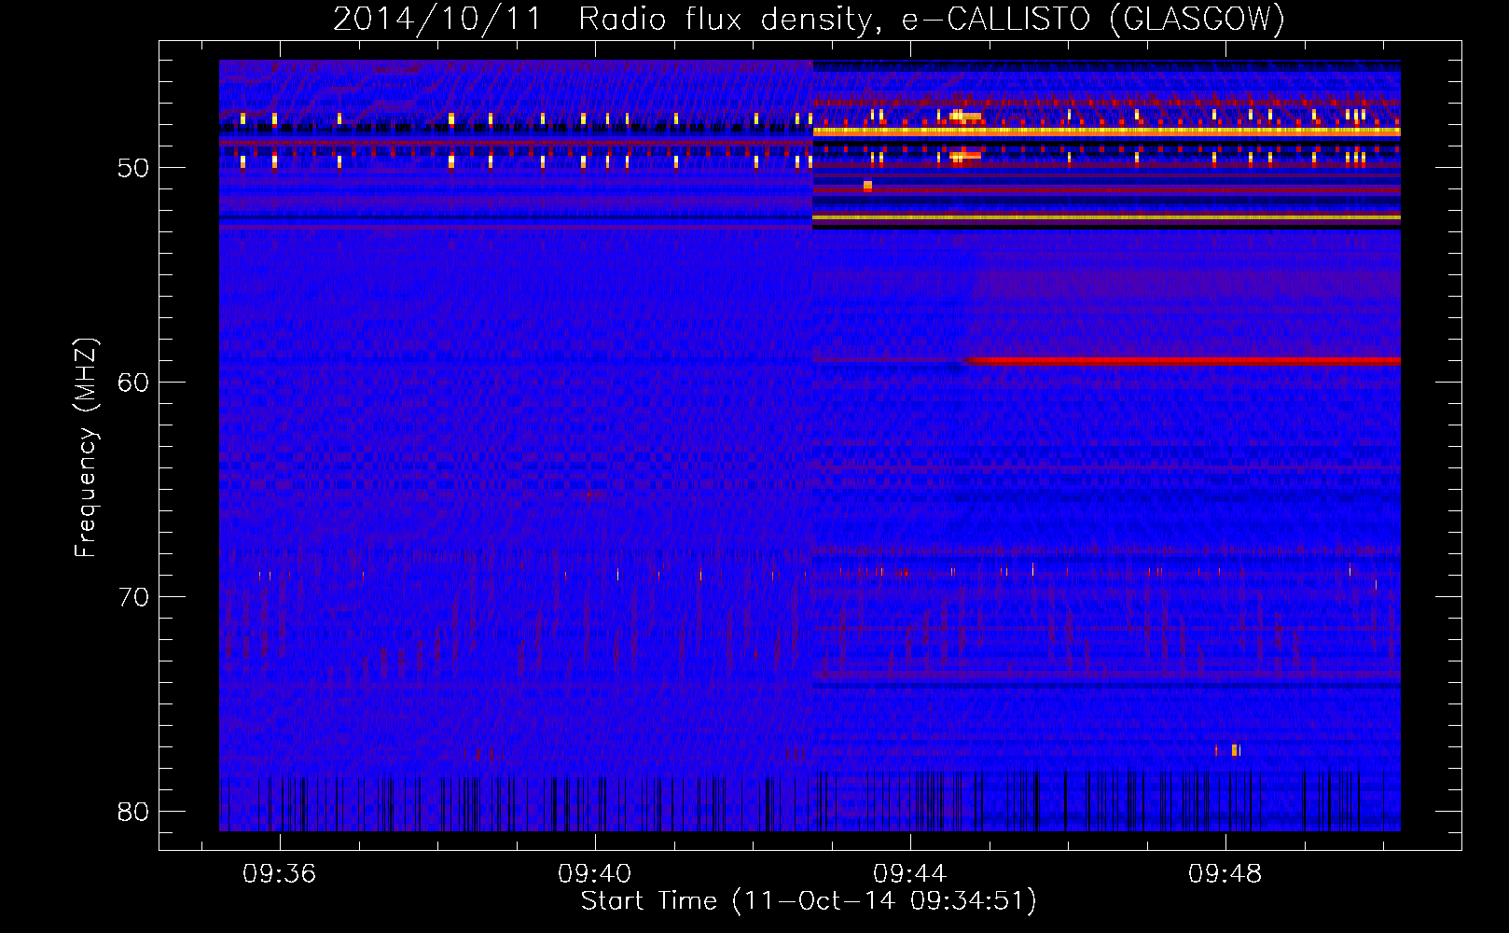Click the 70 frequency tick label
Viewport: 1509px width, 933px height.
pyautogui.click(x=133, y=597)
